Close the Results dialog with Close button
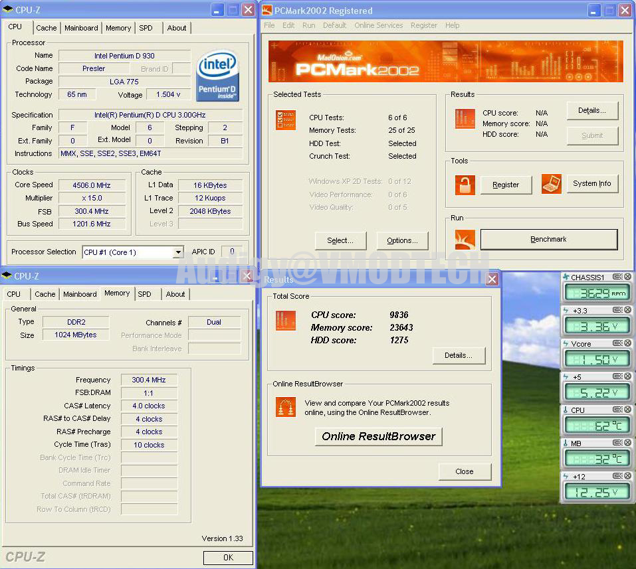Image resolution: width=636 pixels, height=569 pixels. [x=465, y=472]
